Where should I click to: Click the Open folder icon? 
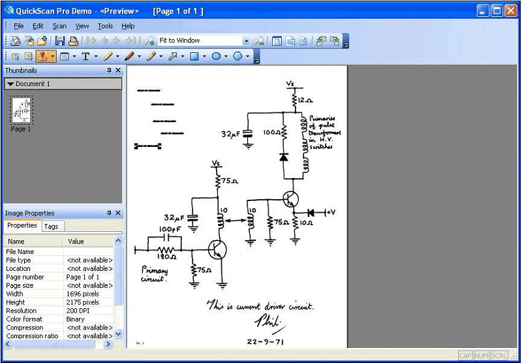tap(43, 40)
